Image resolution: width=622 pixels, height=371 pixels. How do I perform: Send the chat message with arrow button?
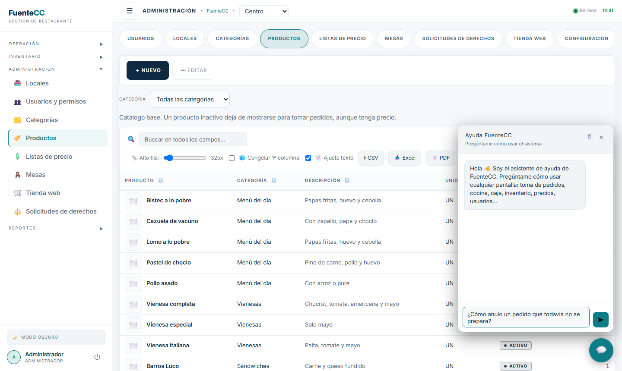coord(601,320)
